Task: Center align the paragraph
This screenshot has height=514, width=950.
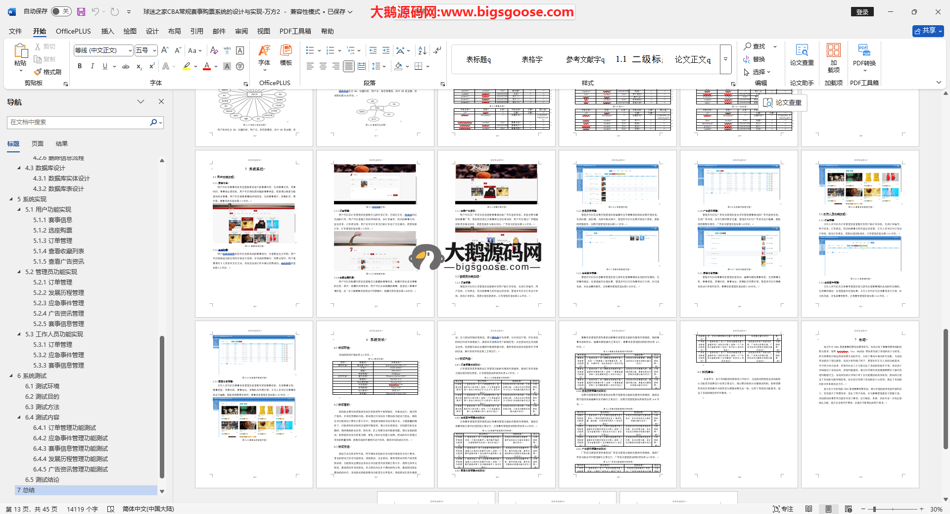Action: [323, 66]
